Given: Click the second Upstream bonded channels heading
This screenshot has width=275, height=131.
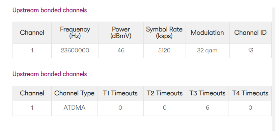Looking at the screenshot, I should point(50,74).
